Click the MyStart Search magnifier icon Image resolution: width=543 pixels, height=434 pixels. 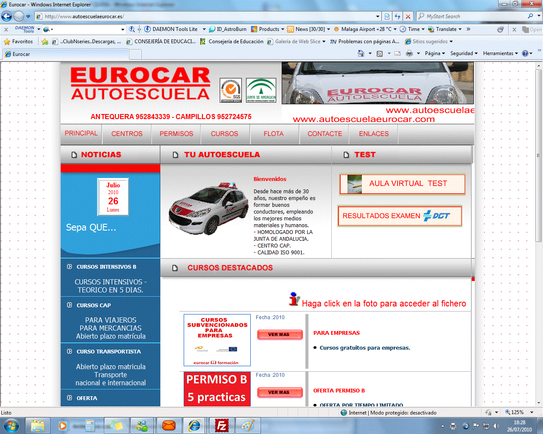click(531, 16)
